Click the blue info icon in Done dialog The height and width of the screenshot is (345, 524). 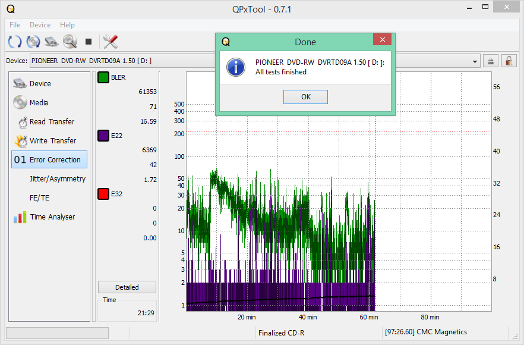pos(236,67)
